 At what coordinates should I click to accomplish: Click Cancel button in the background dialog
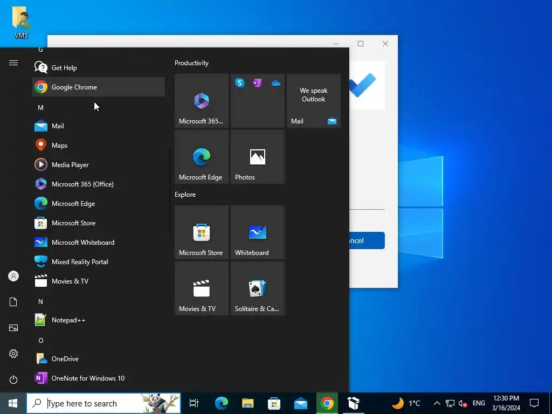click(x=367, y=240)
